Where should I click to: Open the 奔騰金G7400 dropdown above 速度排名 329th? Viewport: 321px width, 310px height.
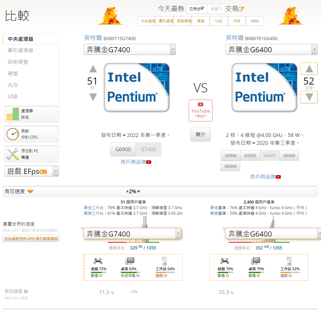tap(132, 234)
